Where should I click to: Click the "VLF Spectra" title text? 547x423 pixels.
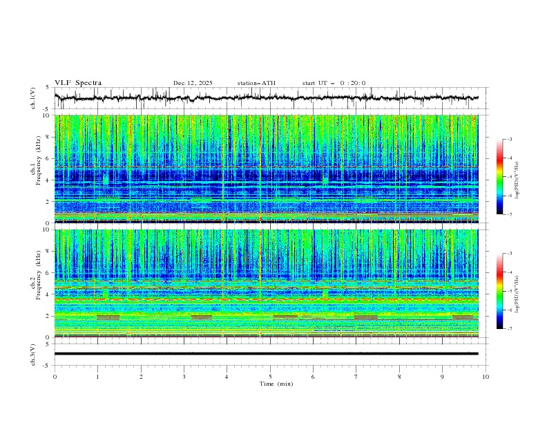point(78,83)
